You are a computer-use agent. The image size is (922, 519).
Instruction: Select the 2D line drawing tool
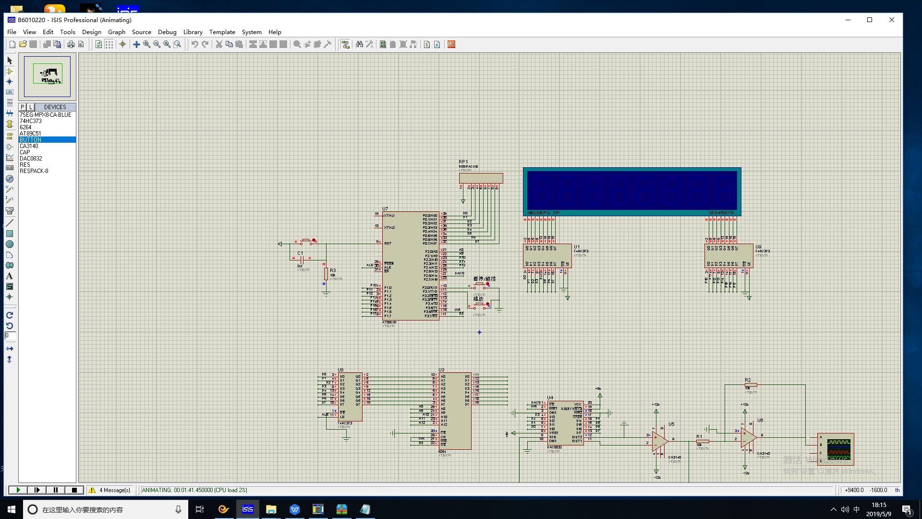click(x=10, y=223)
